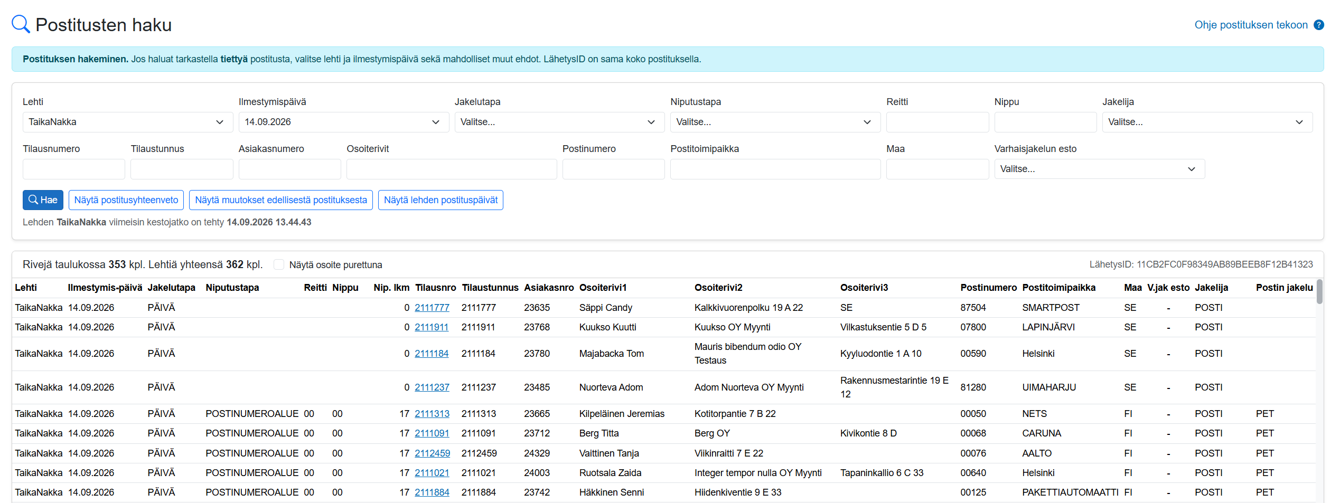Expand the Jakelutapa dropdown

pyautogui.click(x=559, y=122)
